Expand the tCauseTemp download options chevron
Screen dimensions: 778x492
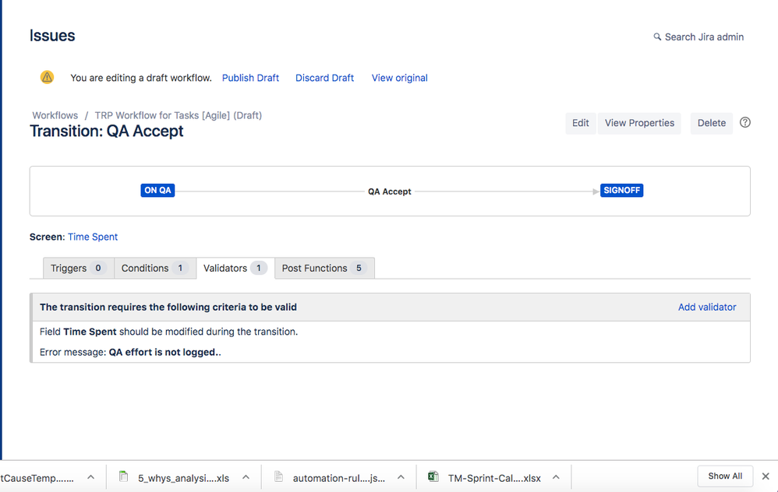click(x=90, y=477)
